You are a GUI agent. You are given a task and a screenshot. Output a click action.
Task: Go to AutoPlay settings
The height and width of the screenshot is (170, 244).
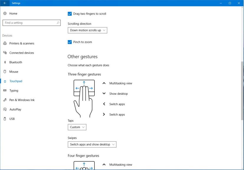tap(15, 109)
